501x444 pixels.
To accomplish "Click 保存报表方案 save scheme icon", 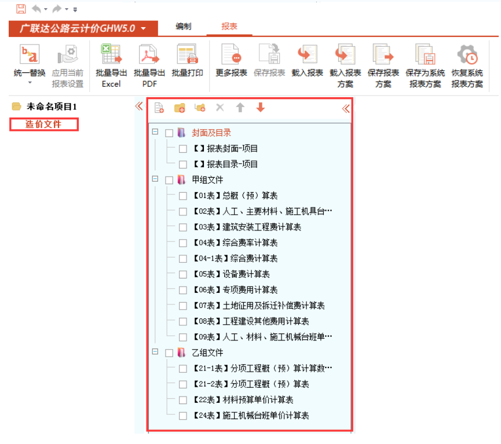I will (x=383, y=56).
